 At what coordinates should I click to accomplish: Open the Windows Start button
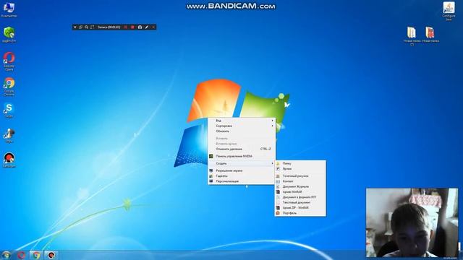coord(6,255)
